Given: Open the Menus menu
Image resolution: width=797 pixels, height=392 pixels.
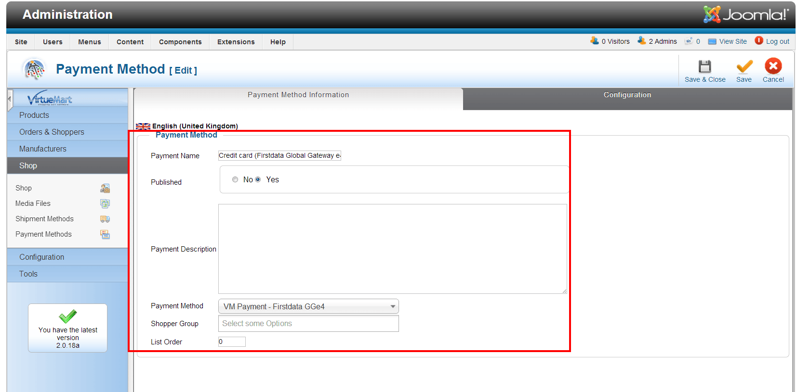Looking at the screenshot, I should point(90,42).
